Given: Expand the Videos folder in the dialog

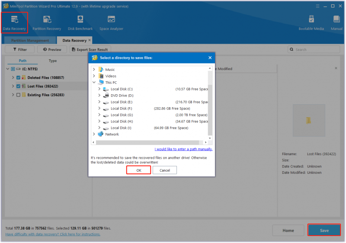Looking at the screenshot, I should [x=94, y=76].
